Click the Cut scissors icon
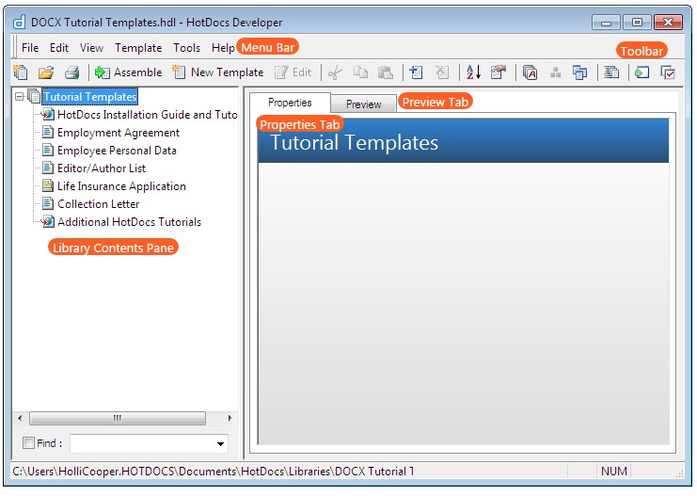697x496 pixels. coord(335,72)
